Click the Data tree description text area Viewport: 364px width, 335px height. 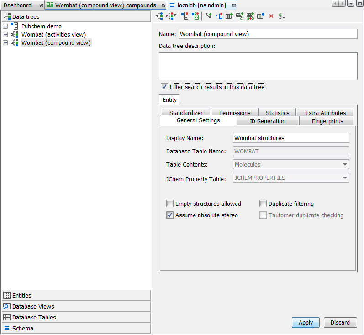258,66
